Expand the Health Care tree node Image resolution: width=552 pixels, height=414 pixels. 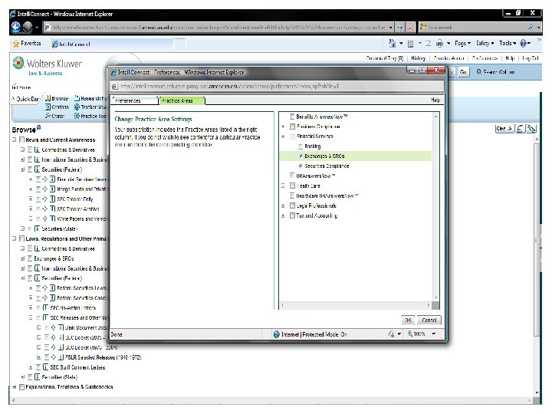(284, 186)
